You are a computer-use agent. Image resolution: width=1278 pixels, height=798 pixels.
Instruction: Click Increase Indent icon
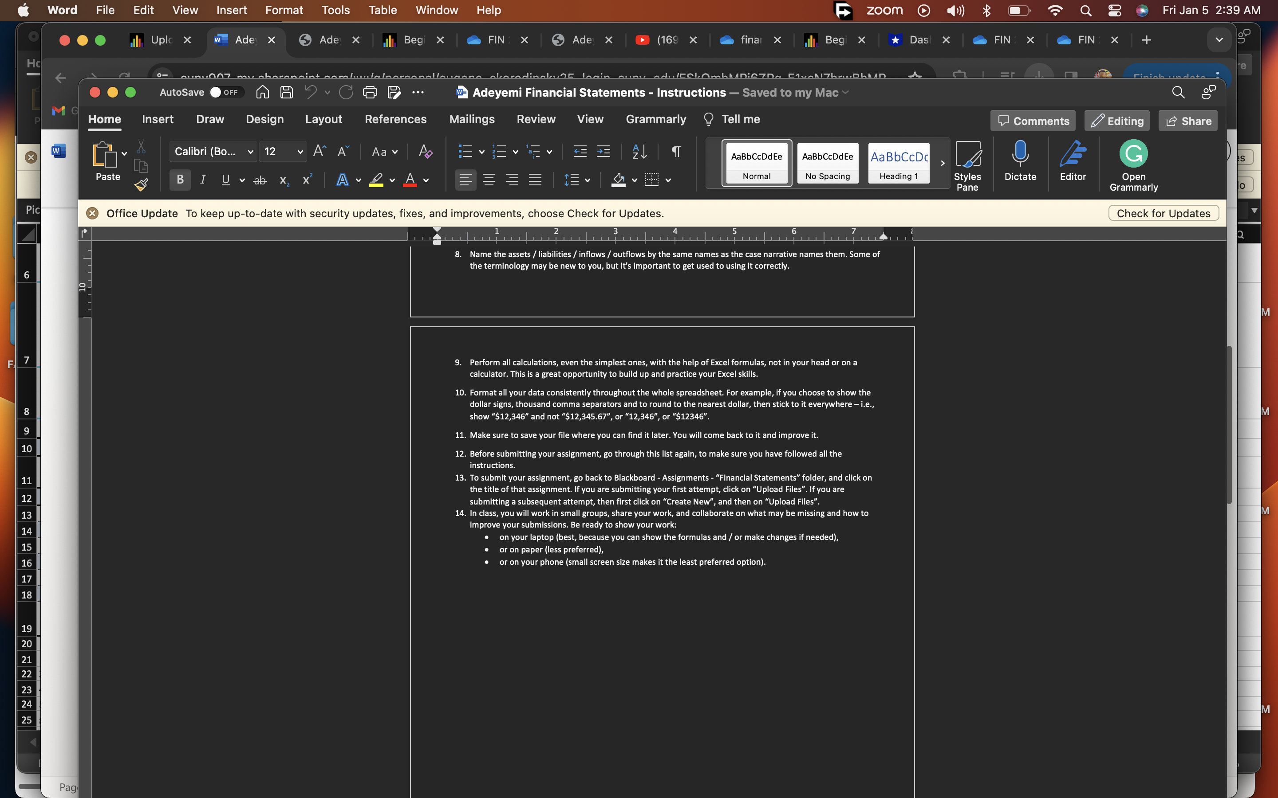(x=603, y=152)
